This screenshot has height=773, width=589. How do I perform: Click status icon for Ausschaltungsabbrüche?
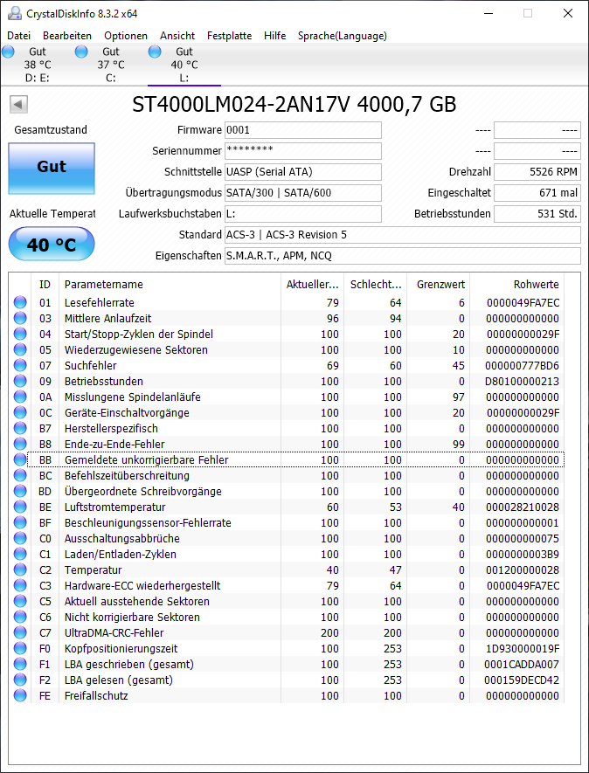tap(20, 539)
